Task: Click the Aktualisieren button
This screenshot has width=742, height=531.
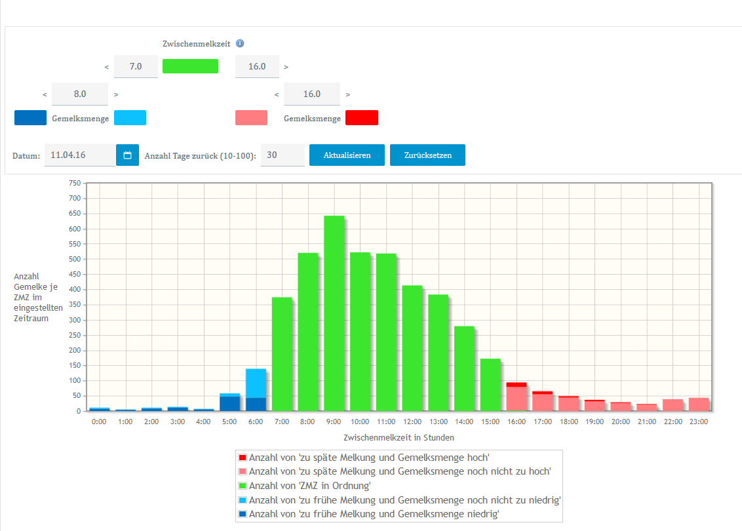Action: [x=347, y=155]
